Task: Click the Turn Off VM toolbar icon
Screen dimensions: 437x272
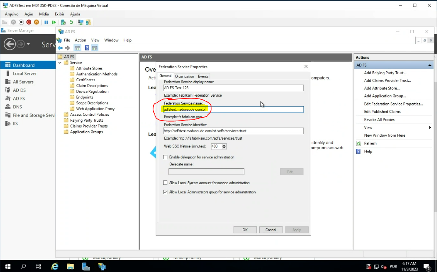Action: (21, 22)
